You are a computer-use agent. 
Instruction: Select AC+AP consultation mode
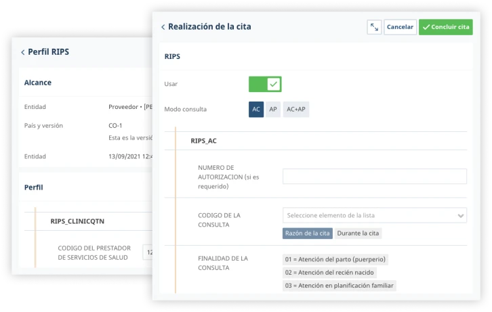coord(296,110)
